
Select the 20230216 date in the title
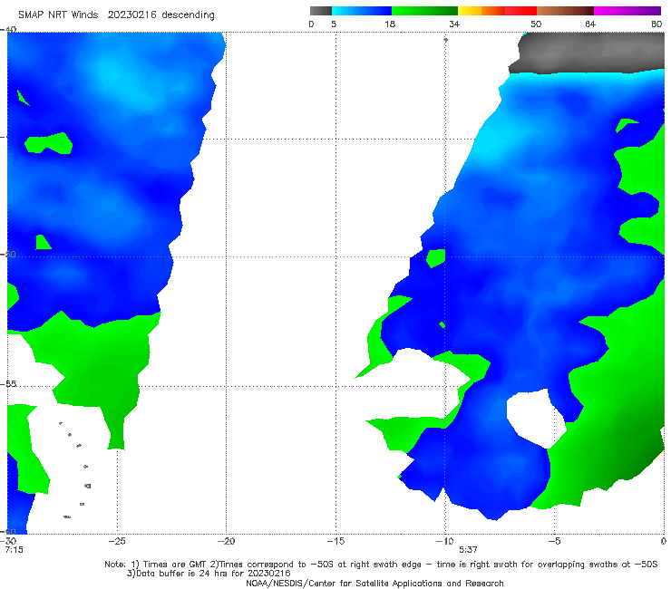pos(131,14)
